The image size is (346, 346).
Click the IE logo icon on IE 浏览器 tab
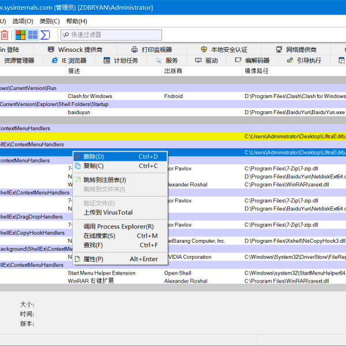(x=55, y=60)
